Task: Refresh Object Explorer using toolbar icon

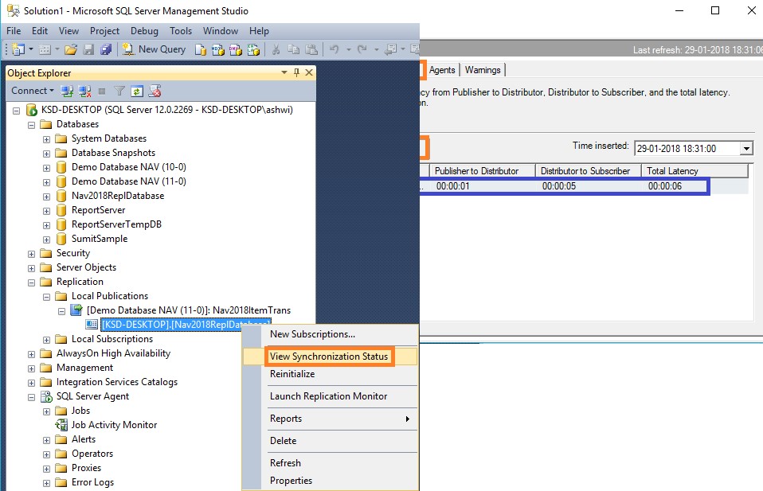Action: click(x=137, y=91)
